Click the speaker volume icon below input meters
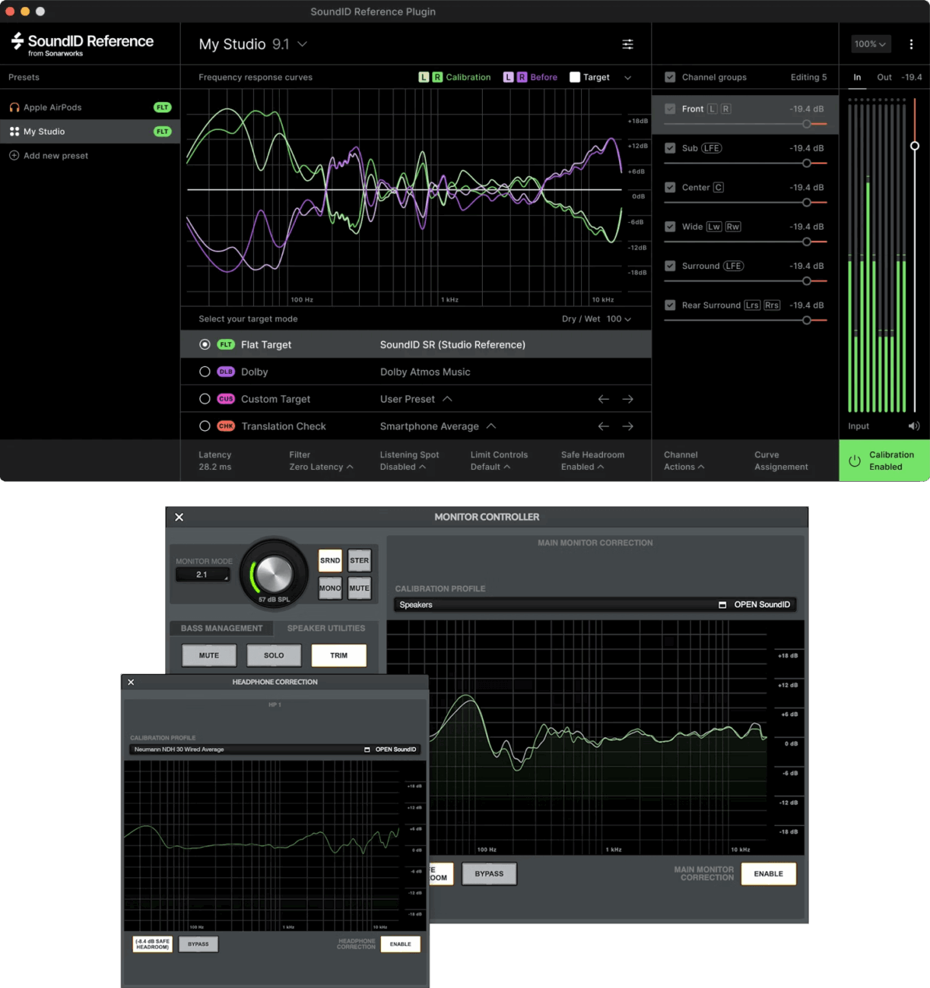Image resolution: width=930 pixels, height=988 pixels. click(913, 426)
